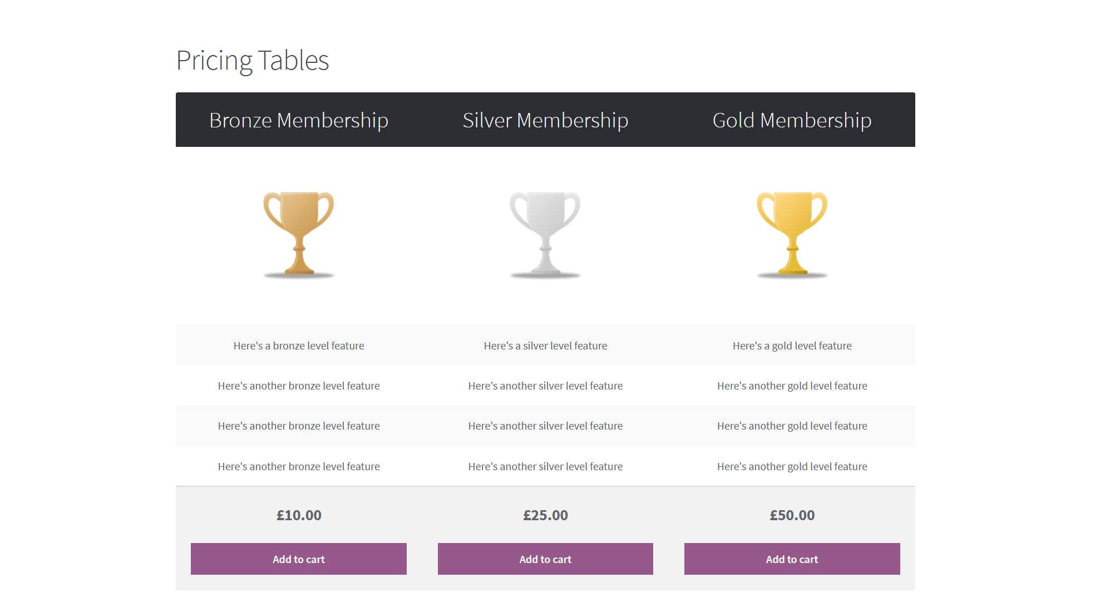Click the £10.00 bronze price label
Image resolution: width=1105 pixels, height=607 pixels.
(x=298, y=515)
